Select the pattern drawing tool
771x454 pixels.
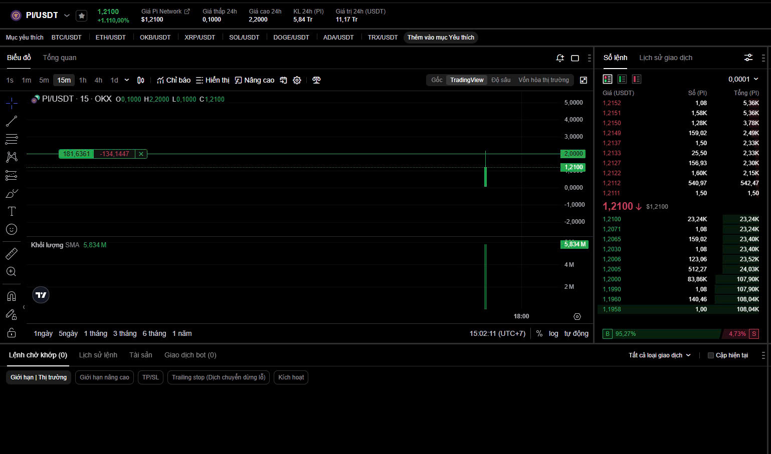coord(12,157)
